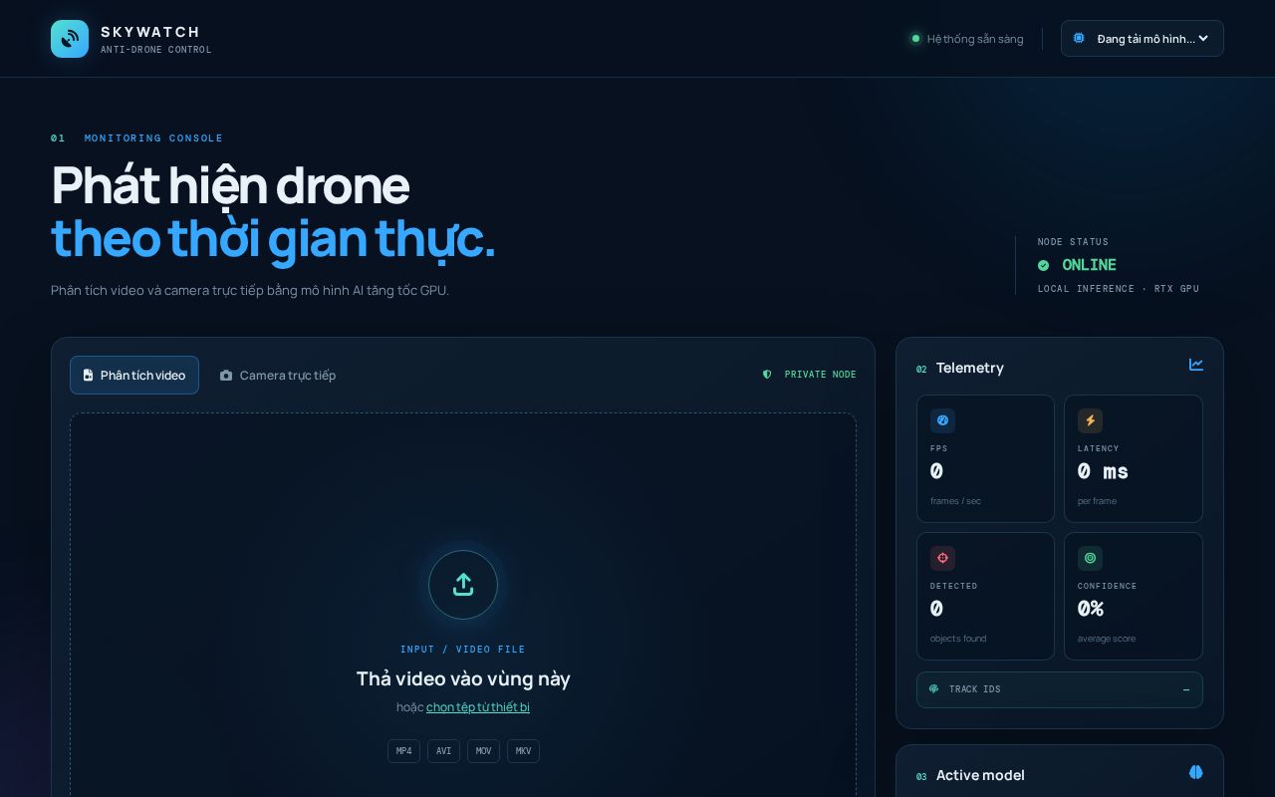Click the MOV format tag
1275x797 pixels.
click(x=483, y=751)
